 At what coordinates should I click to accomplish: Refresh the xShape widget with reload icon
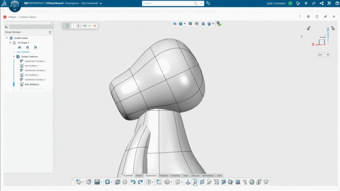click(x=317, y=17)
